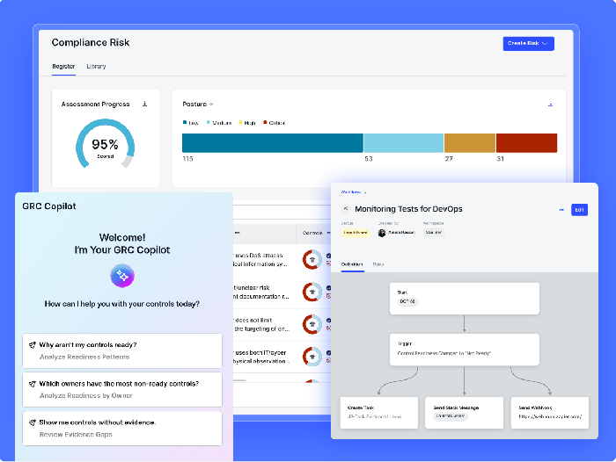Click the 95% Scored progress gauge
This screenshot has height=462, width=616.
click(106, 143)
